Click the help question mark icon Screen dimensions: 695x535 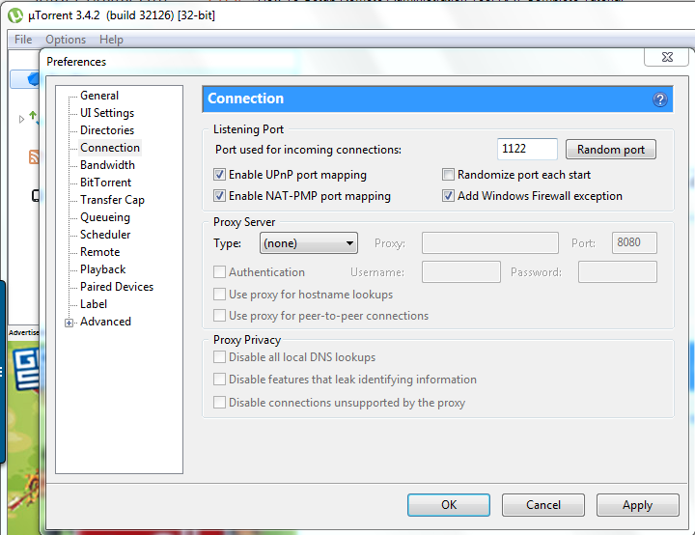660,99
